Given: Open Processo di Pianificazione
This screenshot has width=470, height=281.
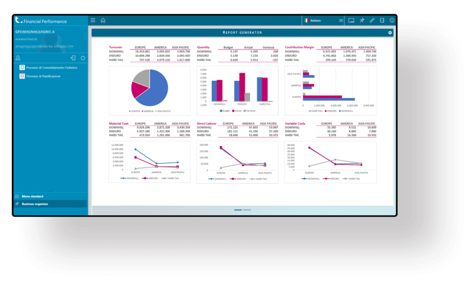Looking at the screenshot, I should 43,76.
